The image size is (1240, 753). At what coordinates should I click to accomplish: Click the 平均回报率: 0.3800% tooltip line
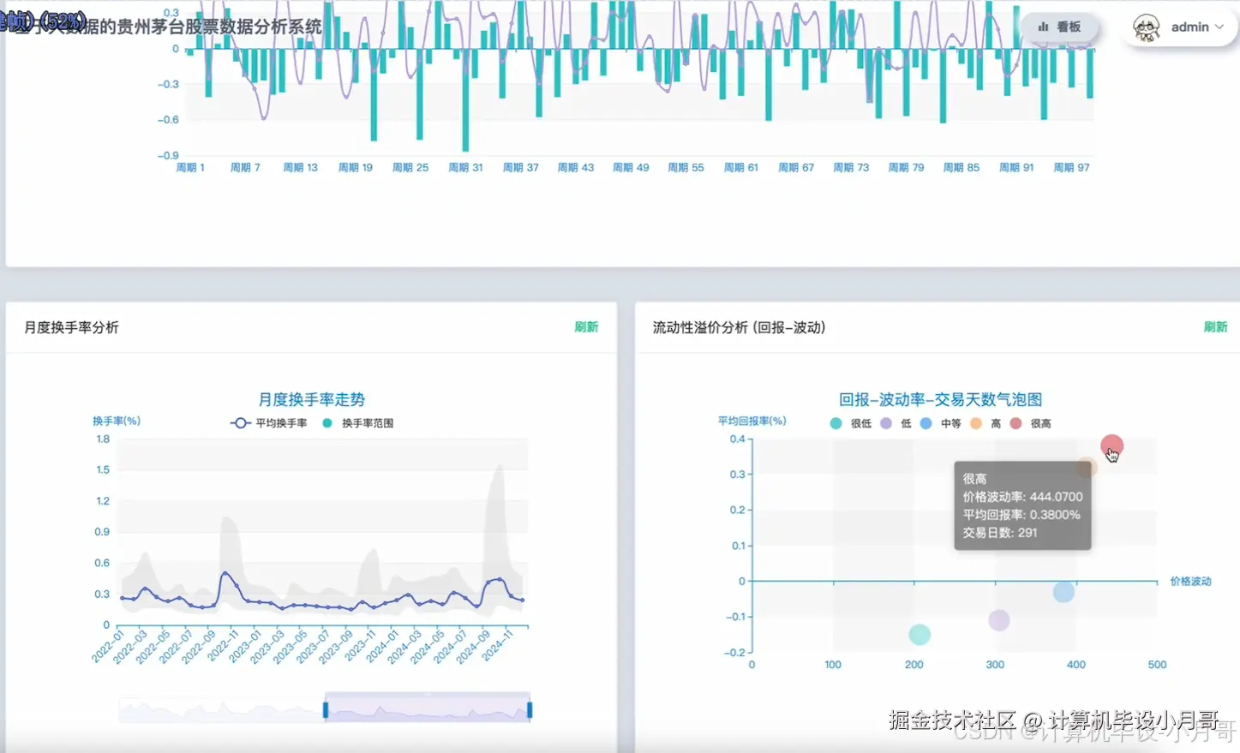pyautogui.click(x=1021, y=515)
